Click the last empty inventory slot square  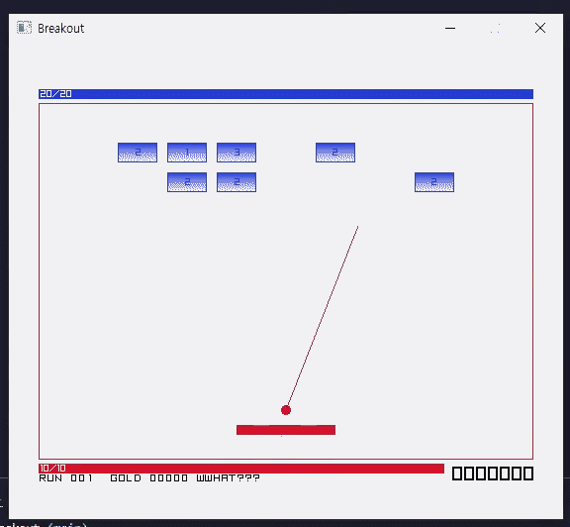click(x=528, y=474)
